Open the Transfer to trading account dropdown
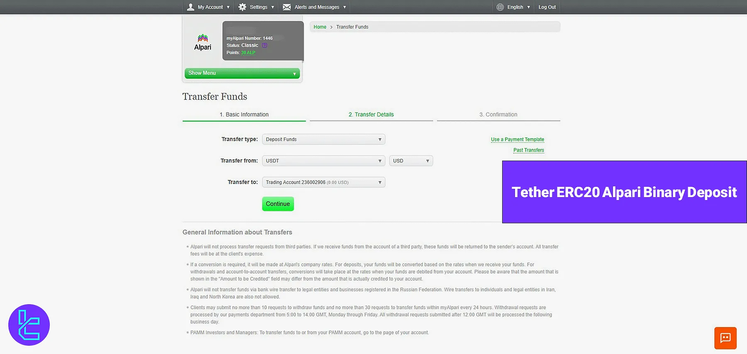The height and width of the screenshot is (354, 747). (x=324, y=182)
